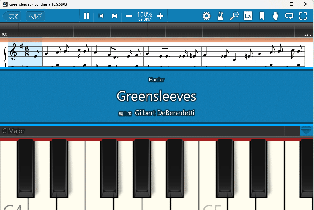Open the bookmarks icon
Screen dimensions: 314x210
point(261,16)
